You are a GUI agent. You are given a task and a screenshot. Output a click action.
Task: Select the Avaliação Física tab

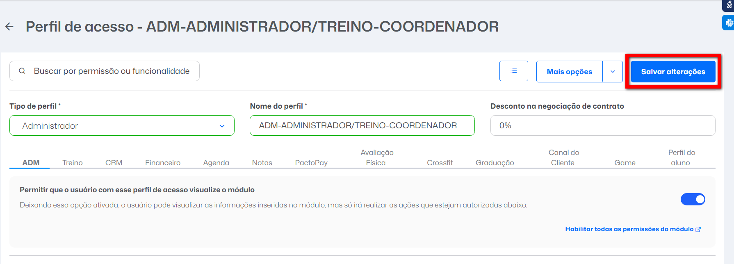(x=377, y=157)
